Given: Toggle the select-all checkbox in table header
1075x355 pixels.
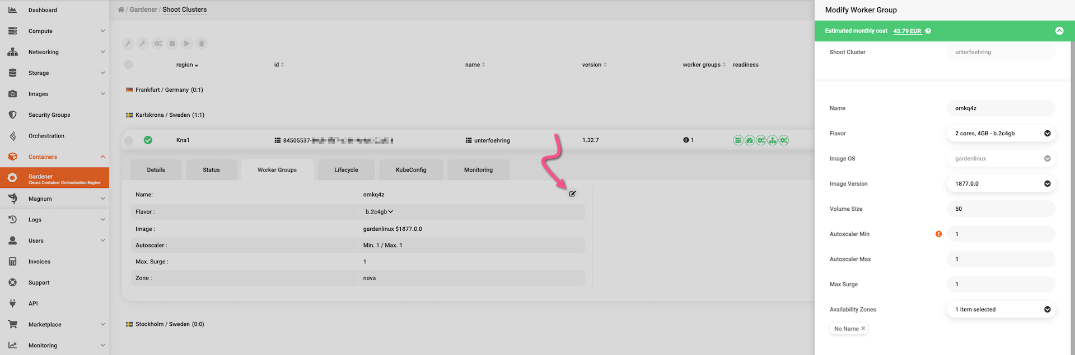Looking at the screenshot, I should [x=129, y=65].
